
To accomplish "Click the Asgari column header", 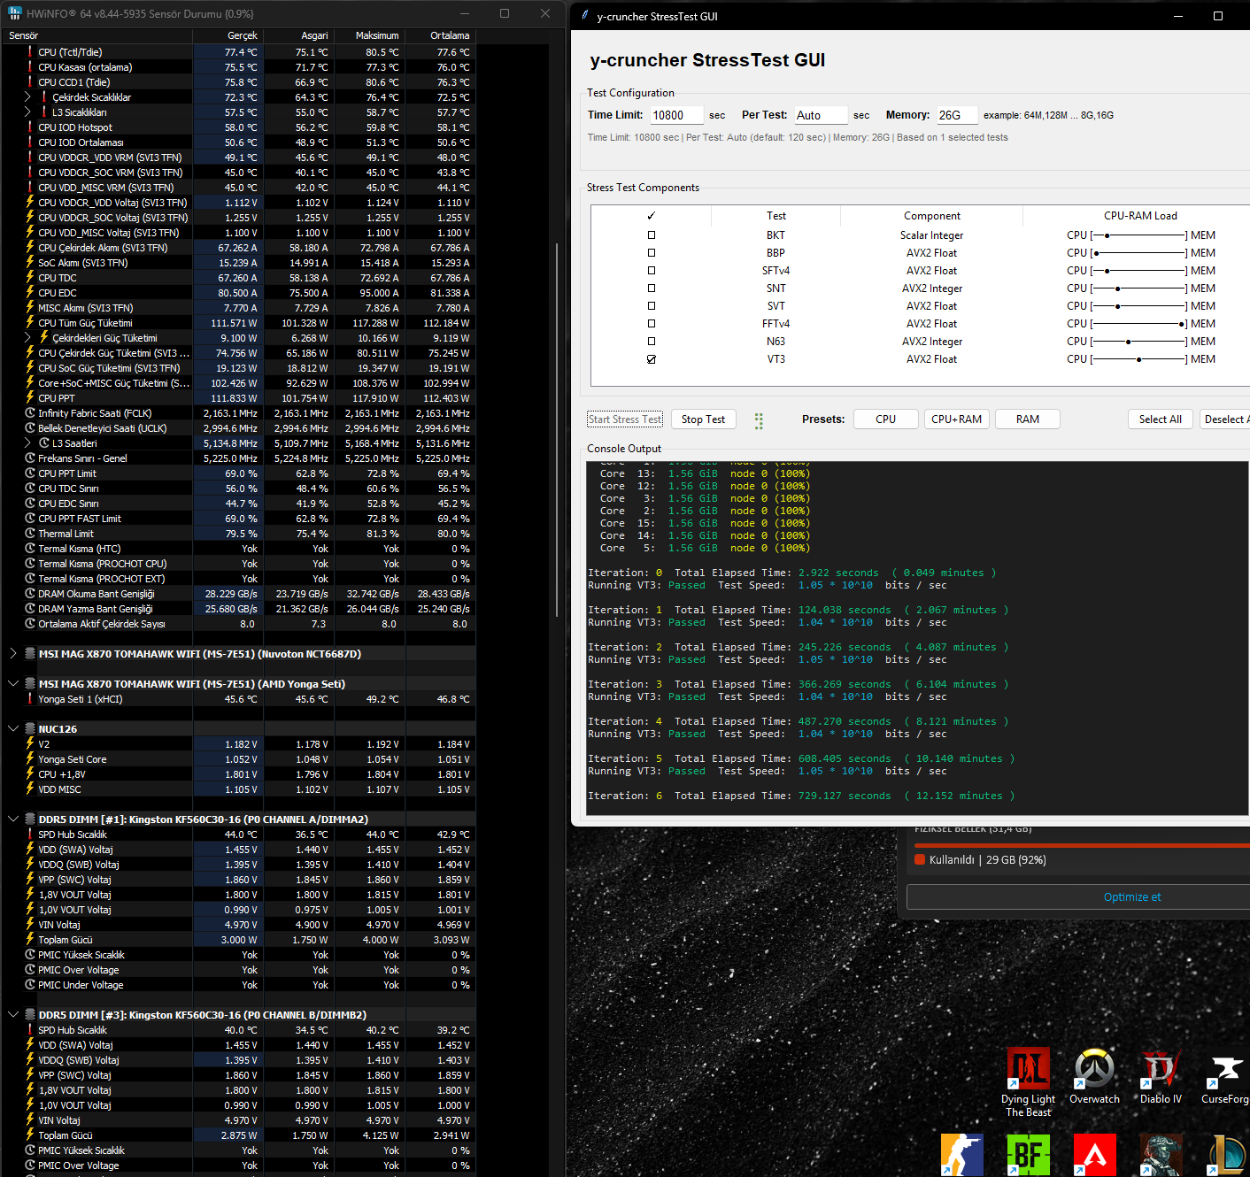I will 299,35.
